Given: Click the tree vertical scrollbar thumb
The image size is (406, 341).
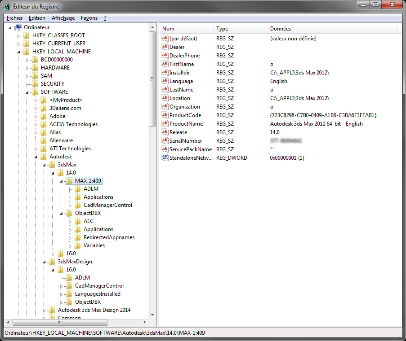Looking at the screenshot, I should (x=152, y=79).
